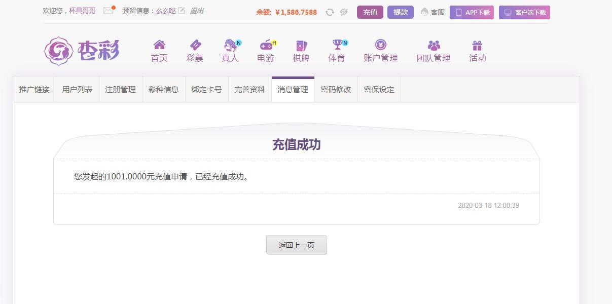This screenshot has height=304, width=612.
Task: Click the 退出 logout link
Action: [197, 11]
